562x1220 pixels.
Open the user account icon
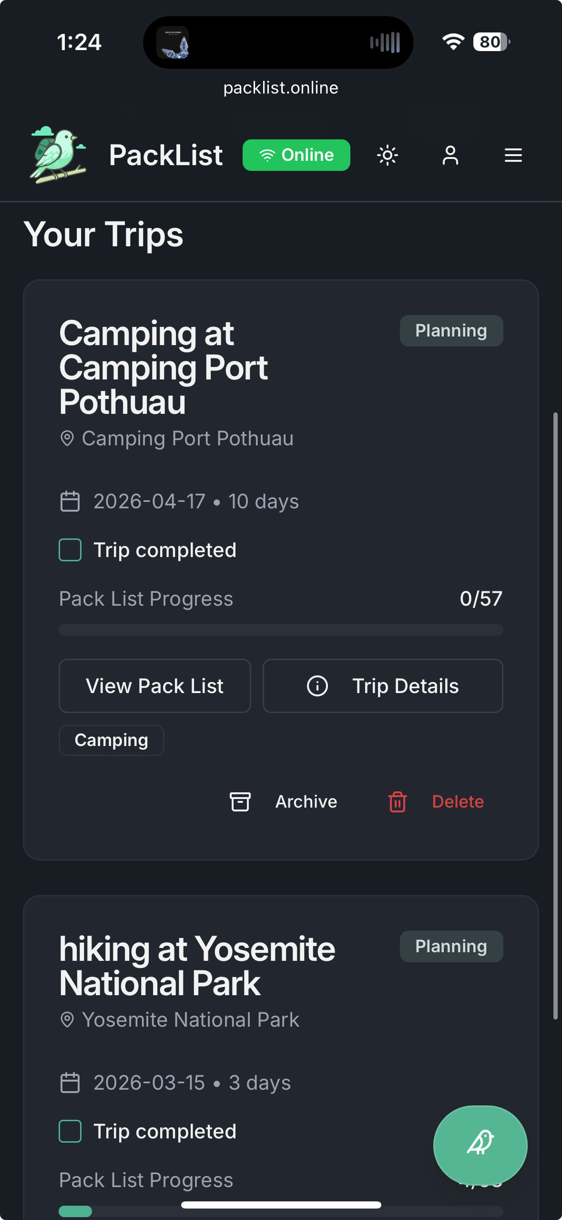450,155
